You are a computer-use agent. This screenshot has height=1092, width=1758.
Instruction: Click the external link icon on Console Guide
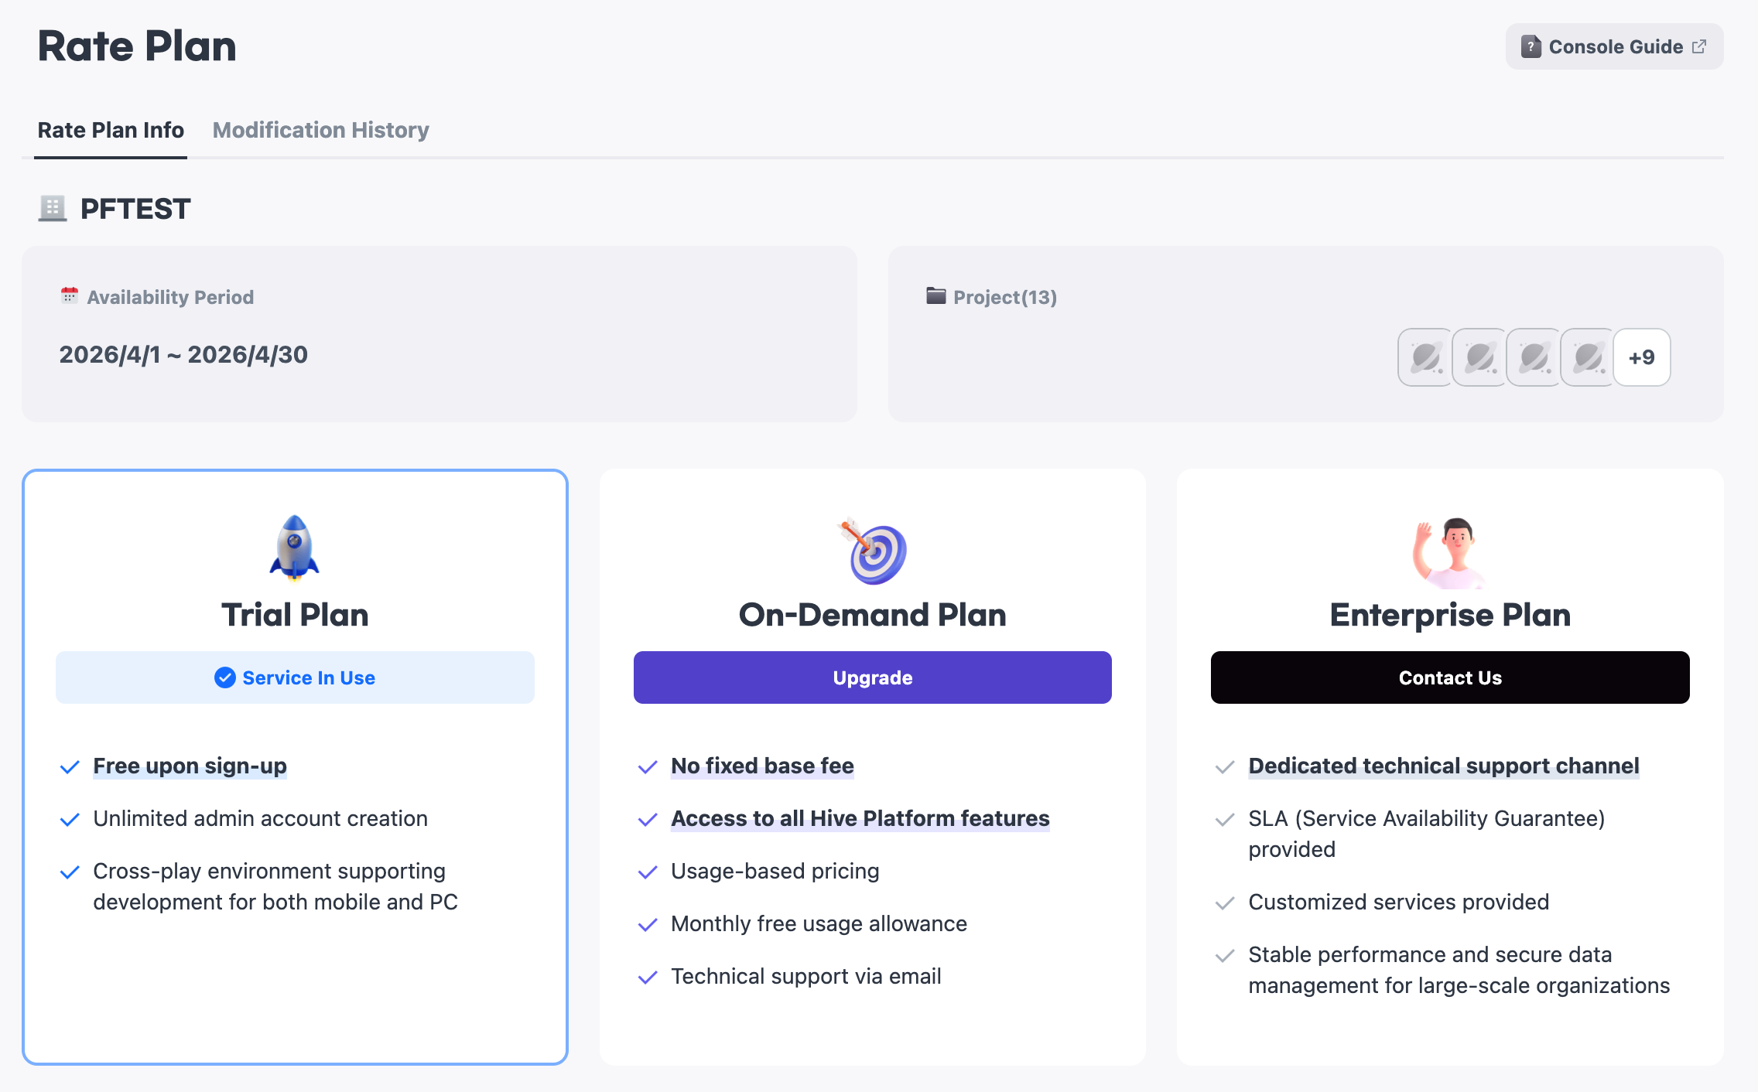click(x=1700, y=47)
